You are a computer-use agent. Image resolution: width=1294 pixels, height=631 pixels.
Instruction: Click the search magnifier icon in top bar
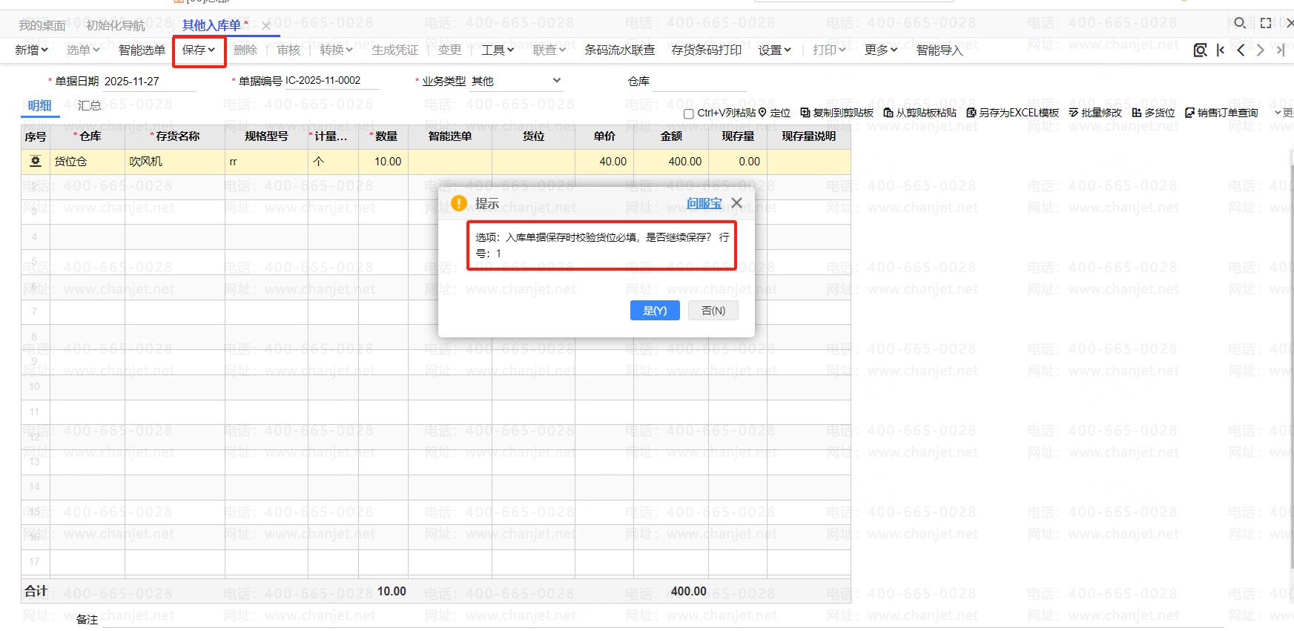click(x=1239, y=24)
